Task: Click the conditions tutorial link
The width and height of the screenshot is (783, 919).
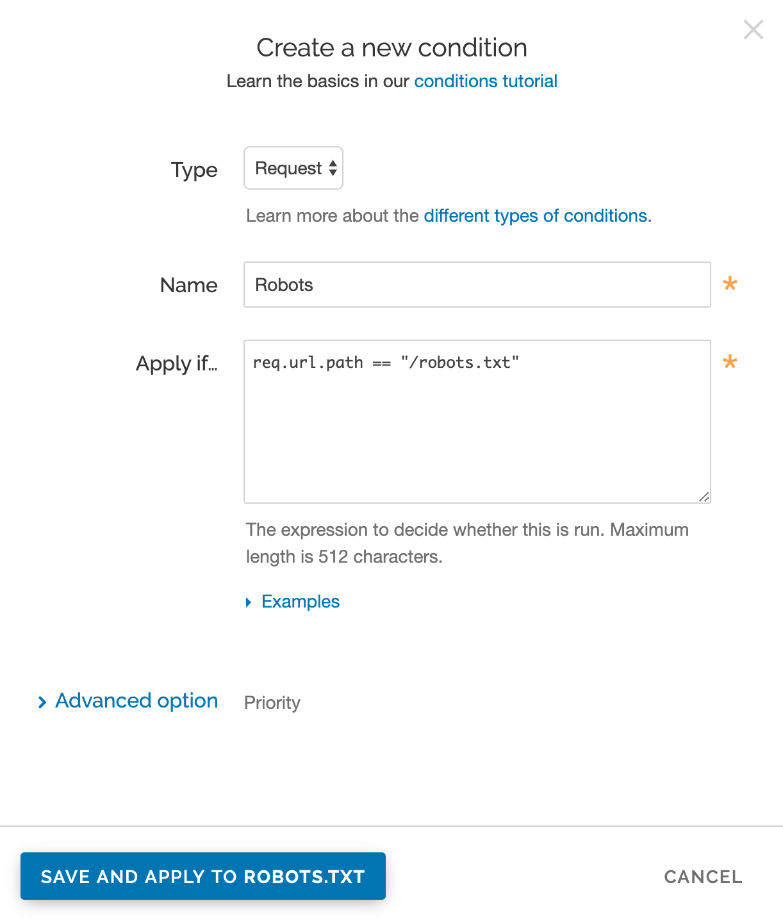Action: [x=485, y=81]
